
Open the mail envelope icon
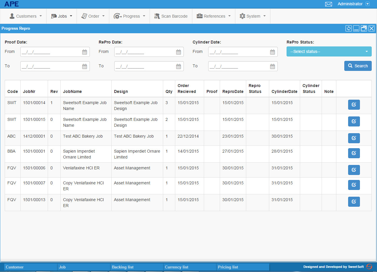pyautogui.click(x=328, y=4)
